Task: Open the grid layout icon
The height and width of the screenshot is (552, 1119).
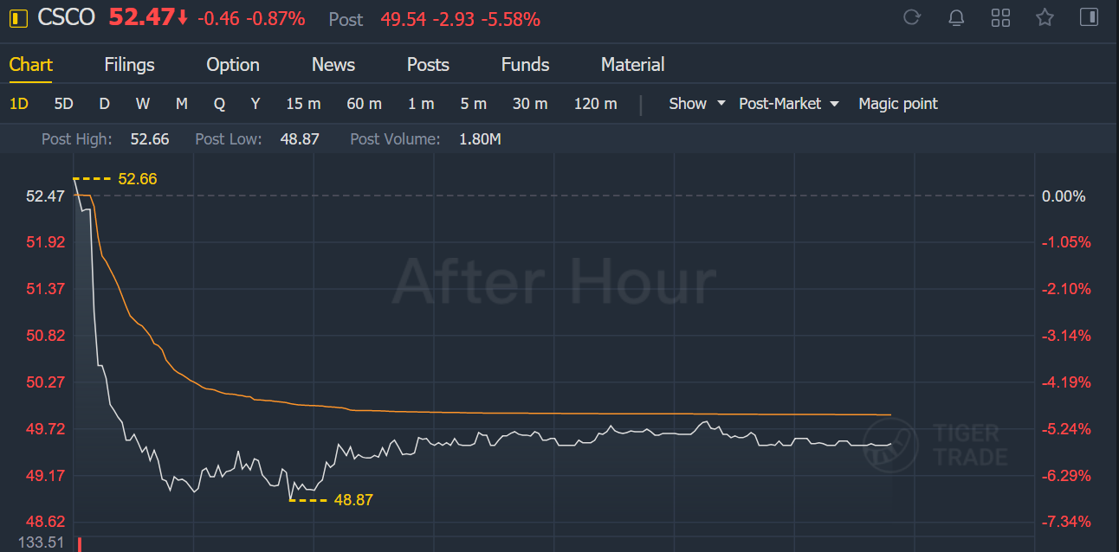Action: [1000, 17]
